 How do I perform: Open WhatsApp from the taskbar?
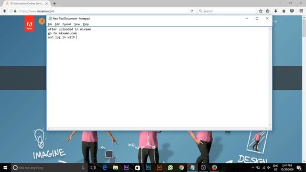170,168
